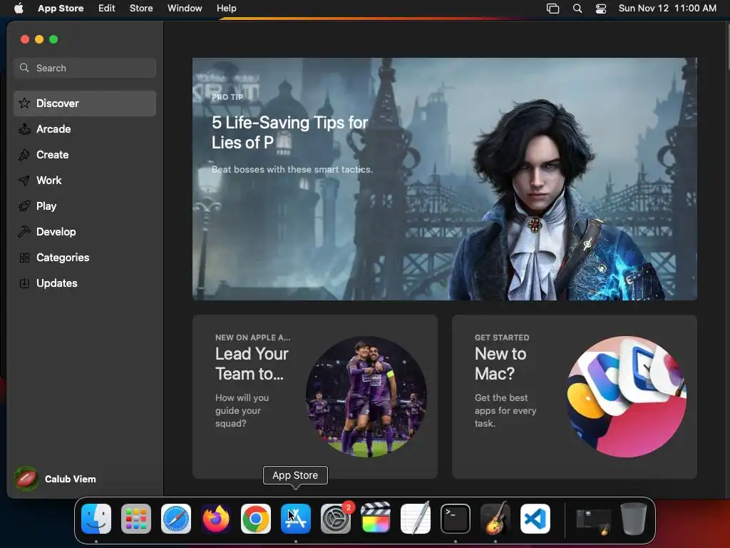
Task: Open the 'Lead Your Team to...' story card
Action: (x=314, y=397)
